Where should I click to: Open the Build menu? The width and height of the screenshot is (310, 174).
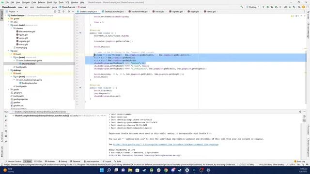click(49, 2)
